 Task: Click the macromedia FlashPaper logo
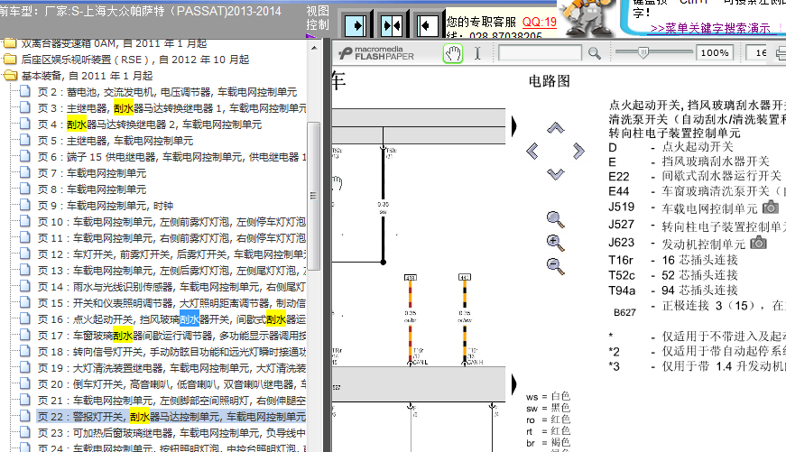pyautogui.click(x=376, y=53)
